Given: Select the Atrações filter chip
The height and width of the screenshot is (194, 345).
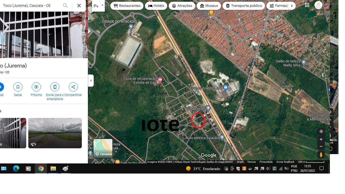Looking at the screenshot, I should point(182,6).
